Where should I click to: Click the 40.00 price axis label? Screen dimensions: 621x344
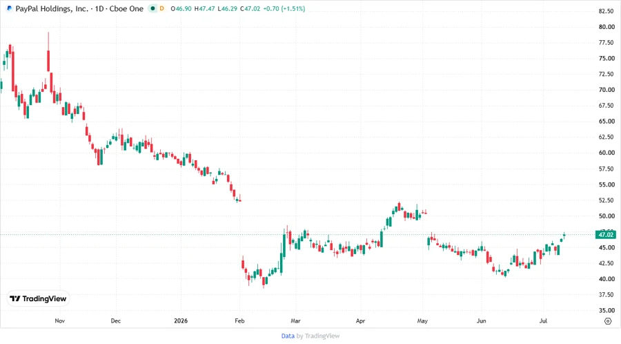[607, 279]
